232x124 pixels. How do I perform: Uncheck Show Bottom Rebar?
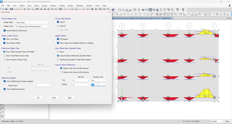pyautogui.click(x=4, y=43)
